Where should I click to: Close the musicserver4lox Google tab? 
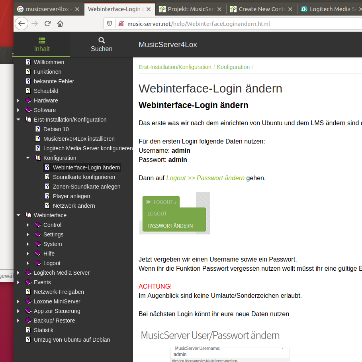(x=77, y=9)
